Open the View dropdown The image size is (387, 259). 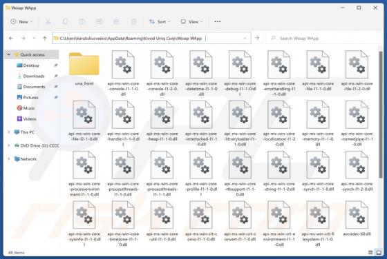pyautogui.click(x=192, y=21)
